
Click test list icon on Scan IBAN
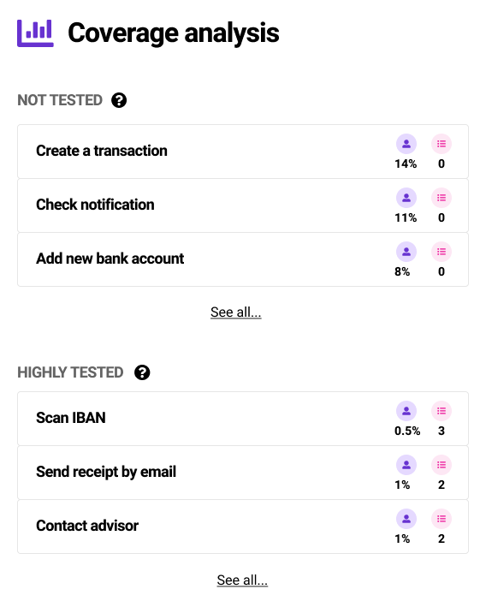(x=442, y=411)
